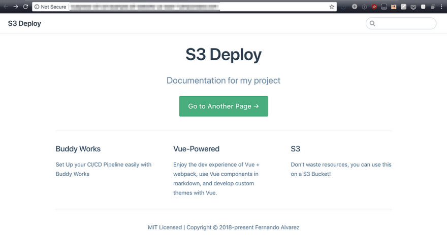Click the large S3 Deploy heading
Viewport: 447px width, 238px height.
point(223,55)
